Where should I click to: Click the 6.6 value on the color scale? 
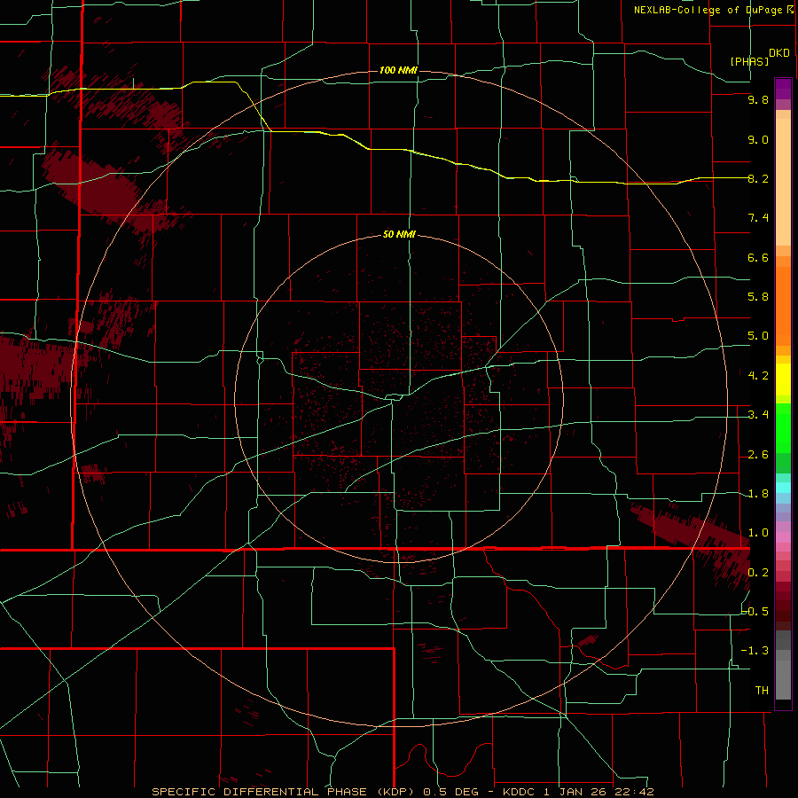758,257
